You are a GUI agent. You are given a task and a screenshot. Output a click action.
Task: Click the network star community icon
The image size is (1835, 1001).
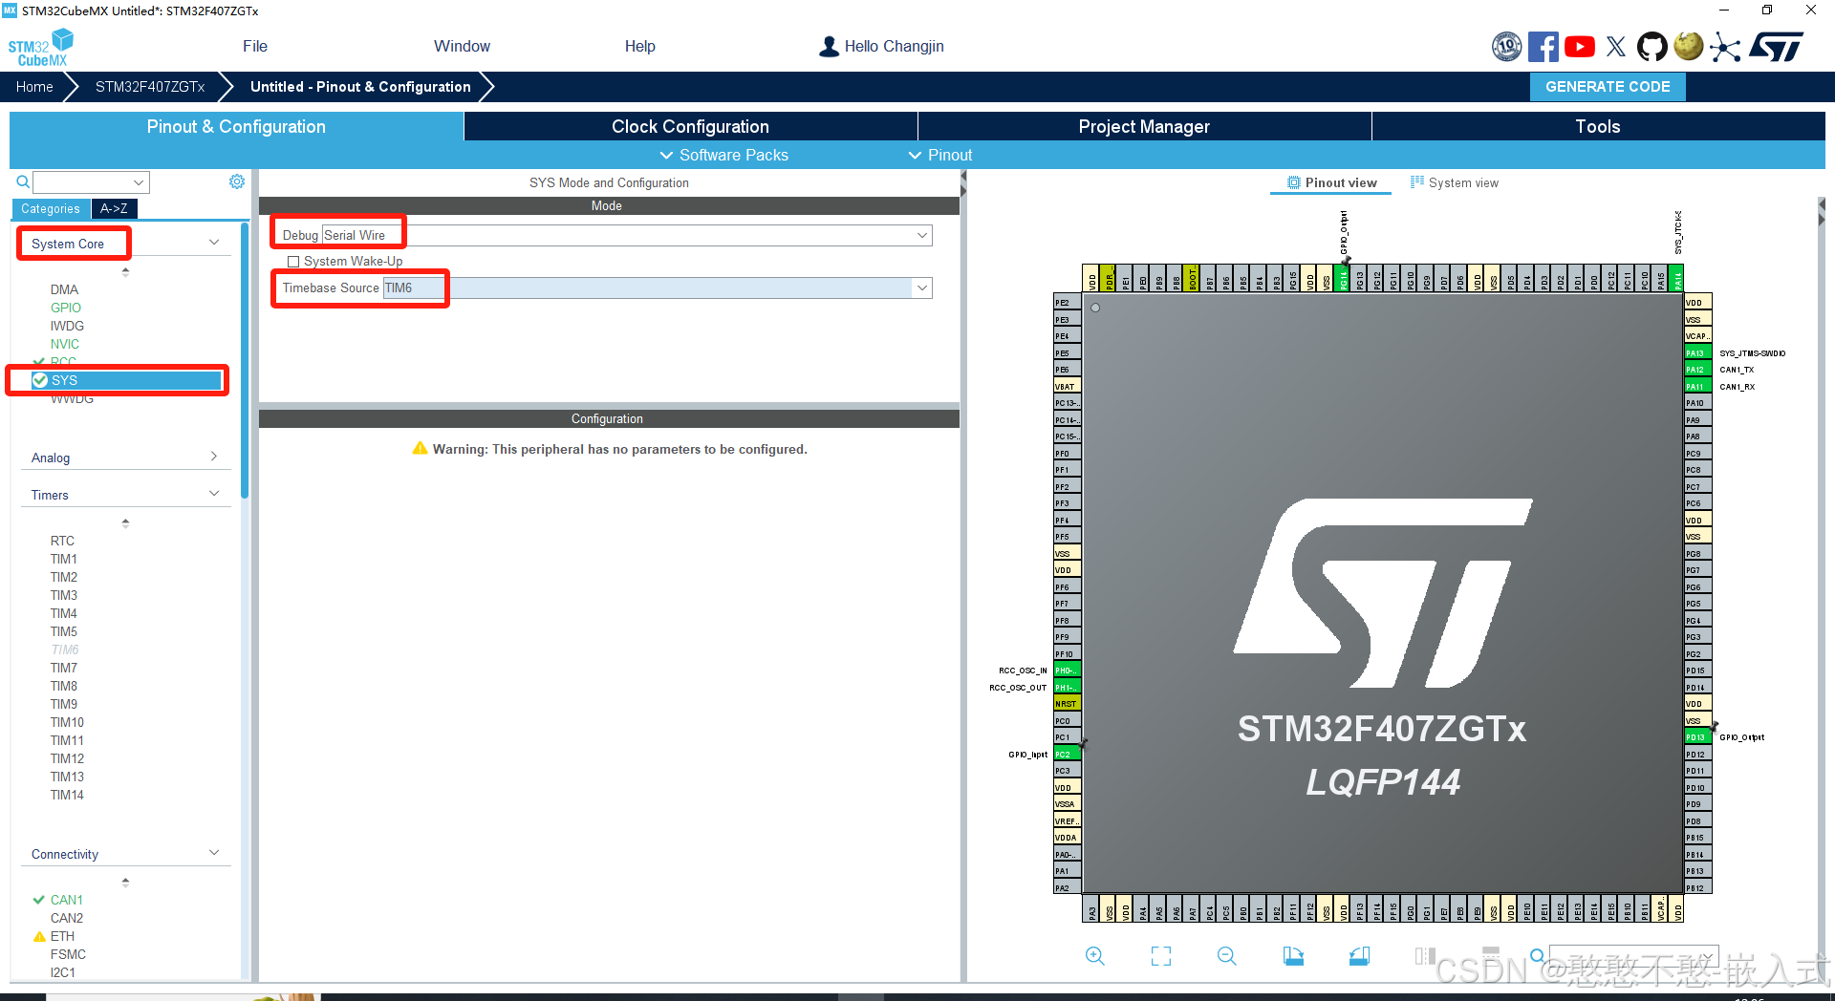tap(1725, 47)
